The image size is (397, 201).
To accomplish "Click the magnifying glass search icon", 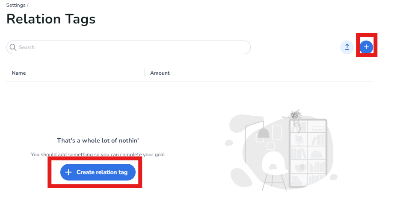I will tap(13, 47).
